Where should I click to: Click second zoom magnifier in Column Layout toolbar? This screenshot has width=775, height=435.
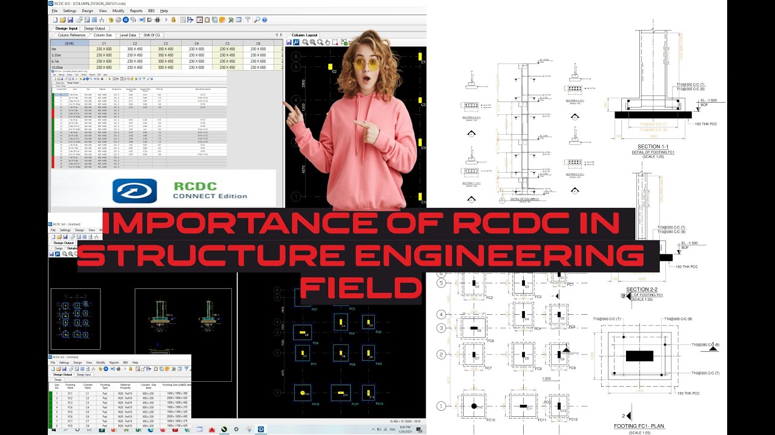tap(313, 42)
